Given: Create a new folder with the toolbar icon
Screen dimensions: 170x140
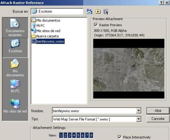Looking at the screenshot, I should click(98, 12).
